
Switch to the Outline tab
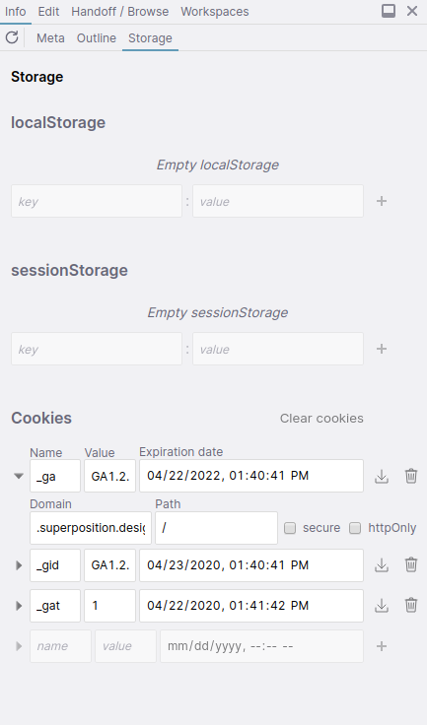[97, 37]
